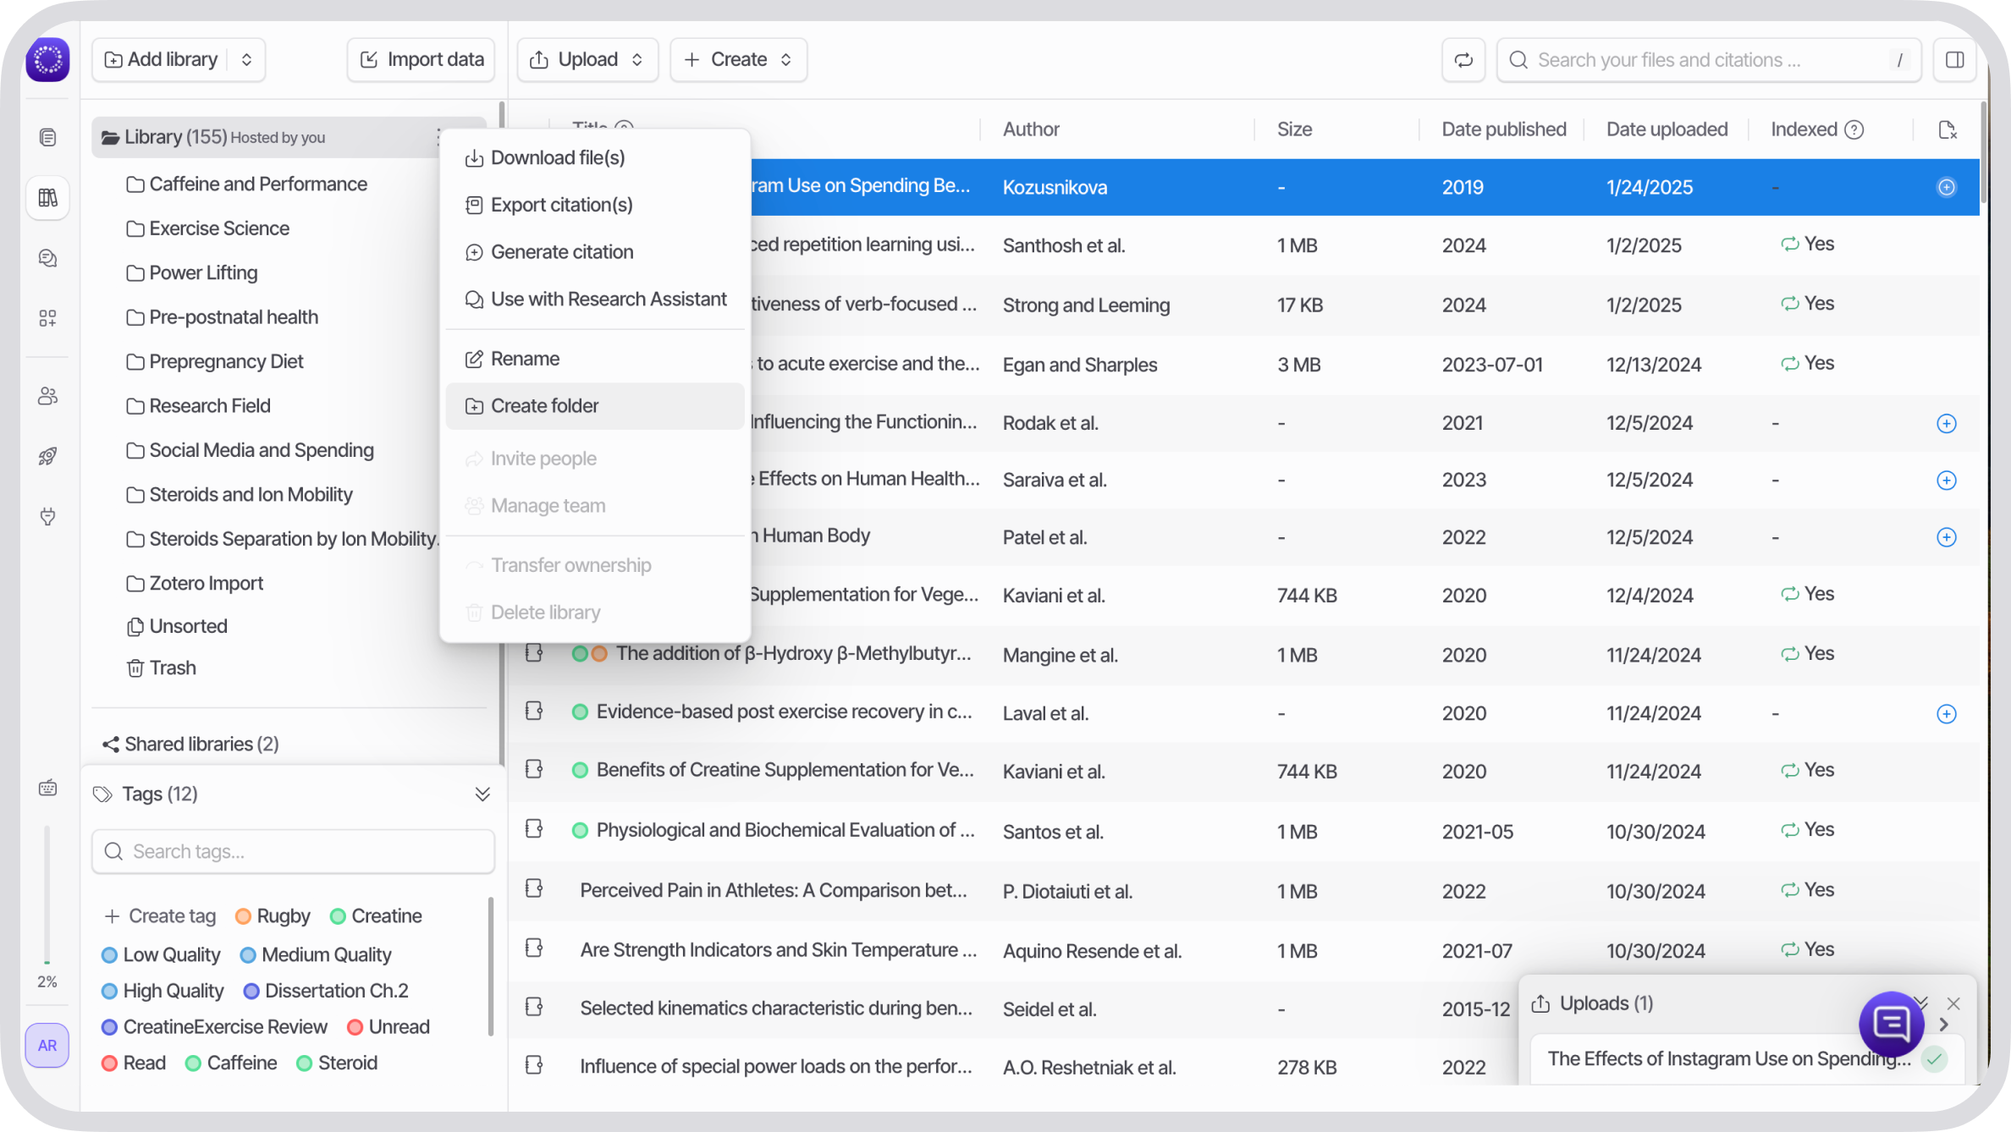
Task: Open the Chat sessions sidebar icon
Action: click(48, 258)
